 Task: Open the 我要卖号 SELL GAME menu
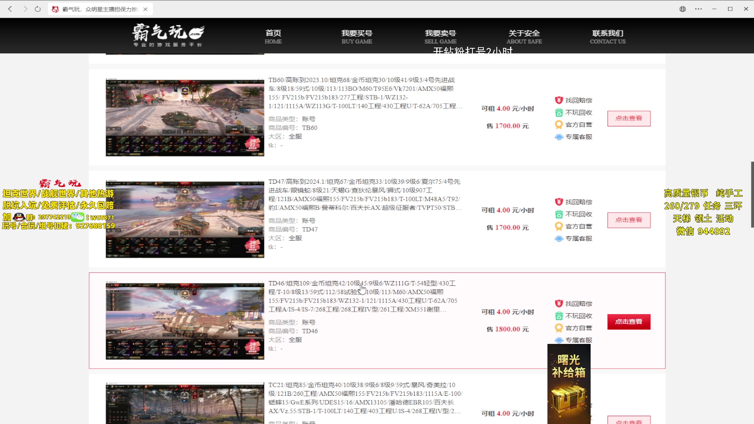point(440,37)
